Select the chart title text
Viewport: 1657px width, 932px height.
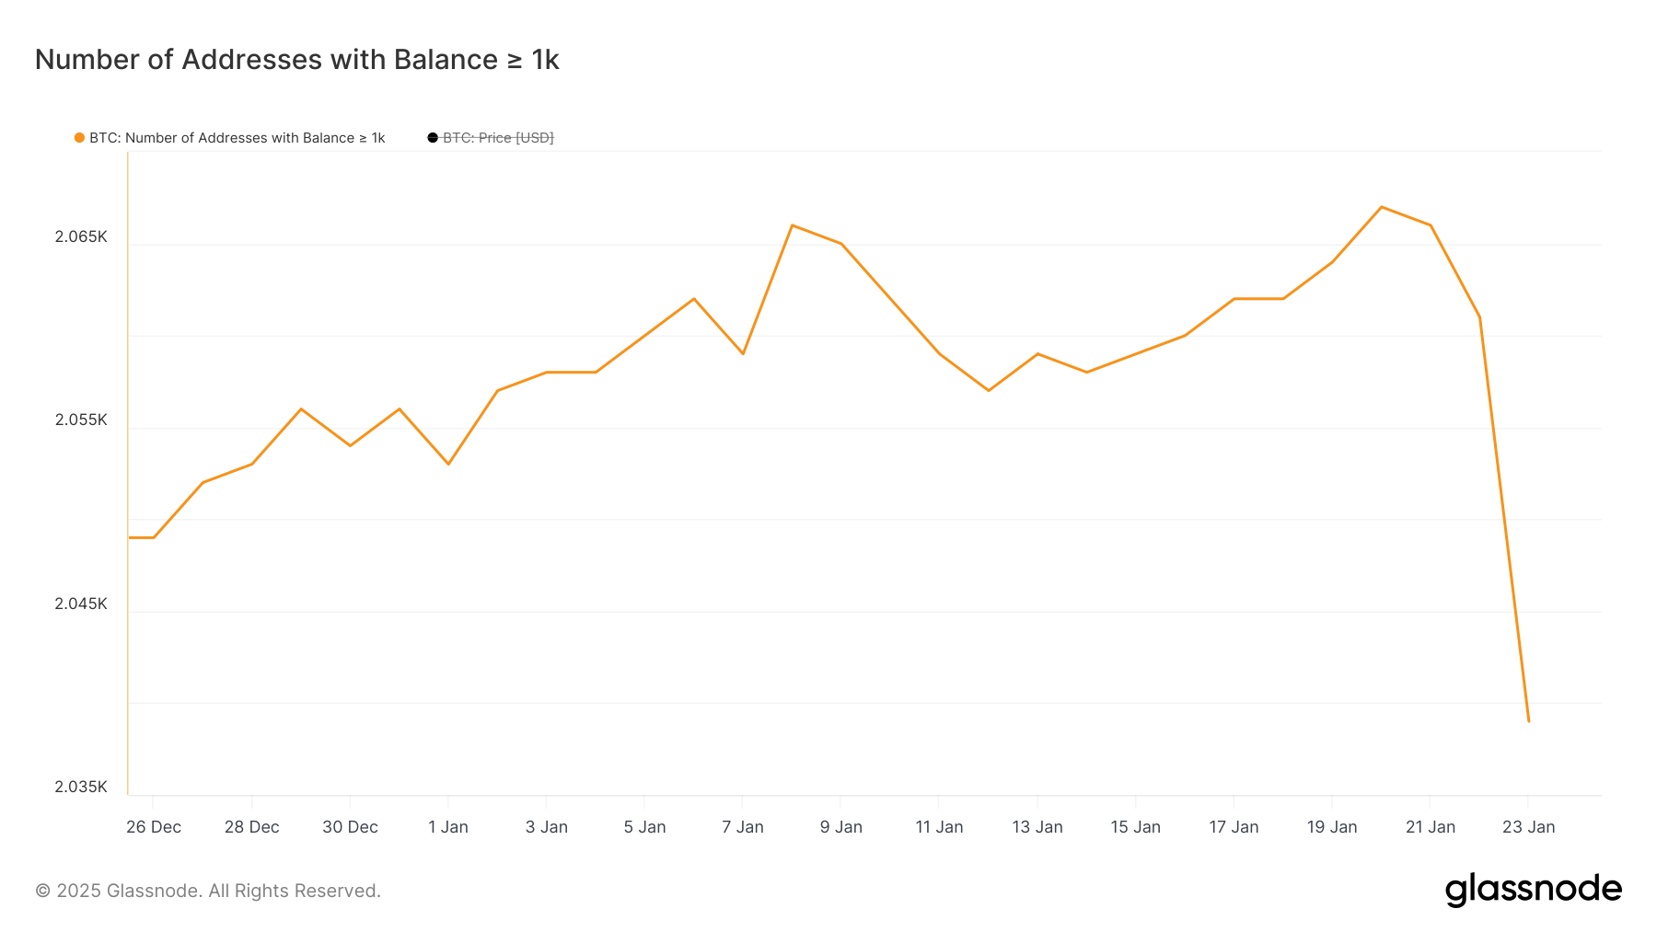[296, 60]
